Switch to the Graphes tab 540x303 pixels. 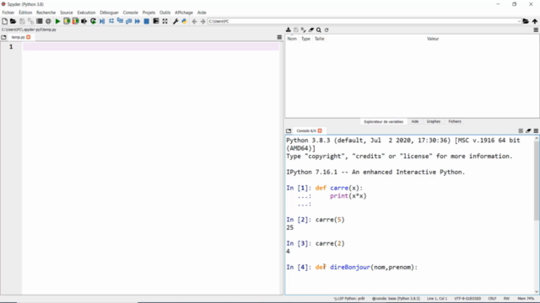[x=433, y=121]
